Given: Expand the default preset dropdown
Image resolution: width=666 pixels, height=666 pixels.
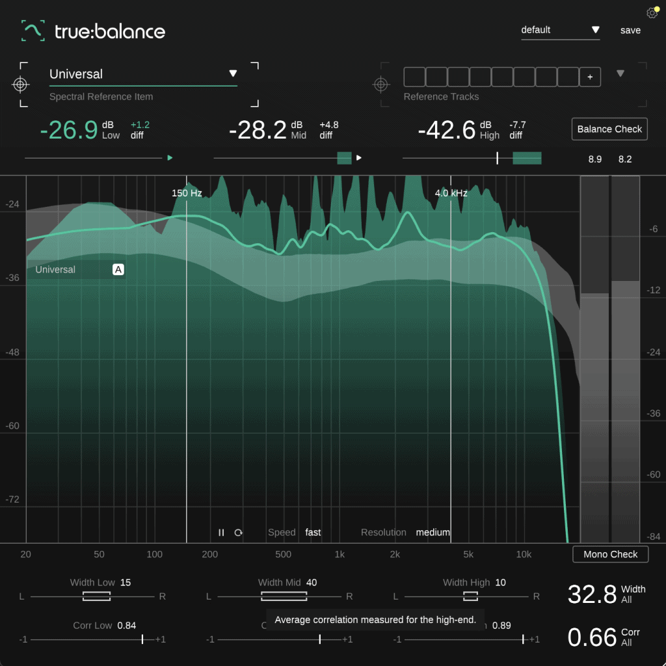Looking at the screenshot, I should click(x=595, y=30).
